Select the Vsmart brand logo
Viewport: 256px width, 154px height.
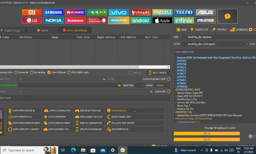tap(140, 12)
